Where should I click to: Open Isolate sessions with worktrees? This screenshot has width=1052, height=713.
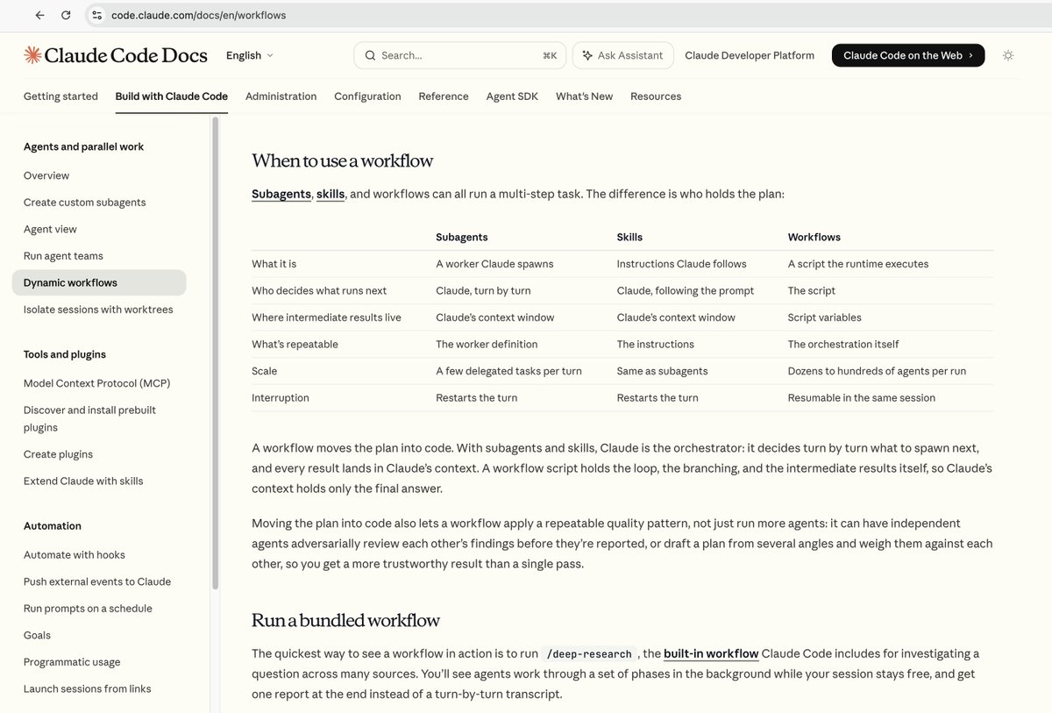(98, 310)
